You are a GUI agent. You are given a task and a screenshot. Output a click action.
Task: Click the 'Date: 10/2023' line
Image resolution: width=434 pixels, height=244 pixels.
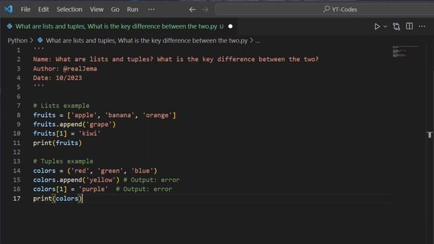click(57, 78)
